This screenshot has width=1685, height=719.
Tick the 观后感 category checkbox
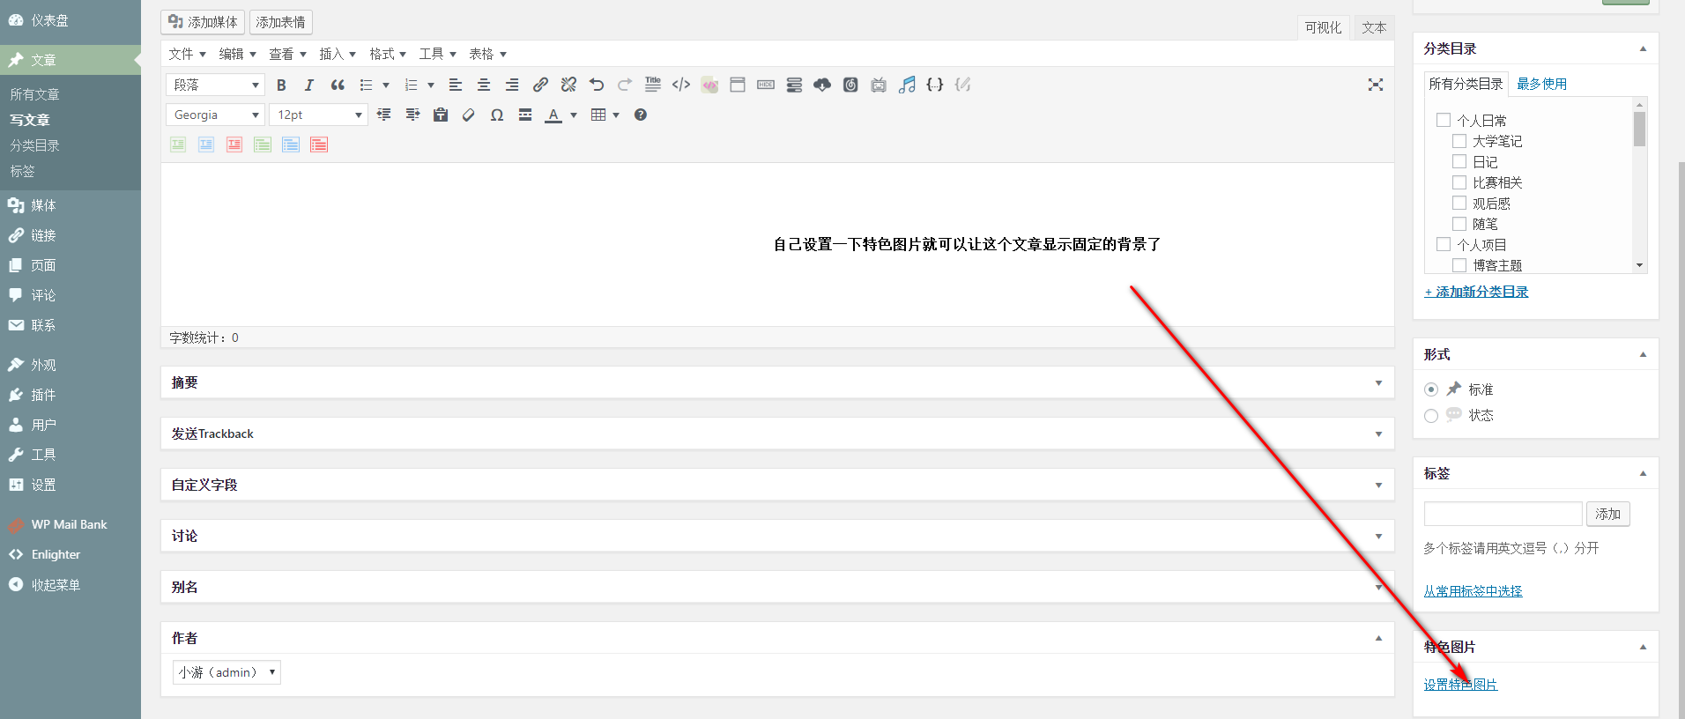1459,203
